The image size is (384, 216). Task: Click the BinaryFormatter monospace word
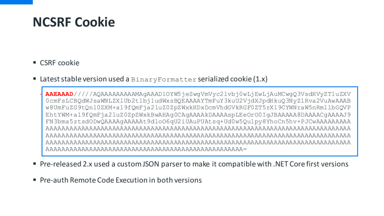(x=164, y=79)
